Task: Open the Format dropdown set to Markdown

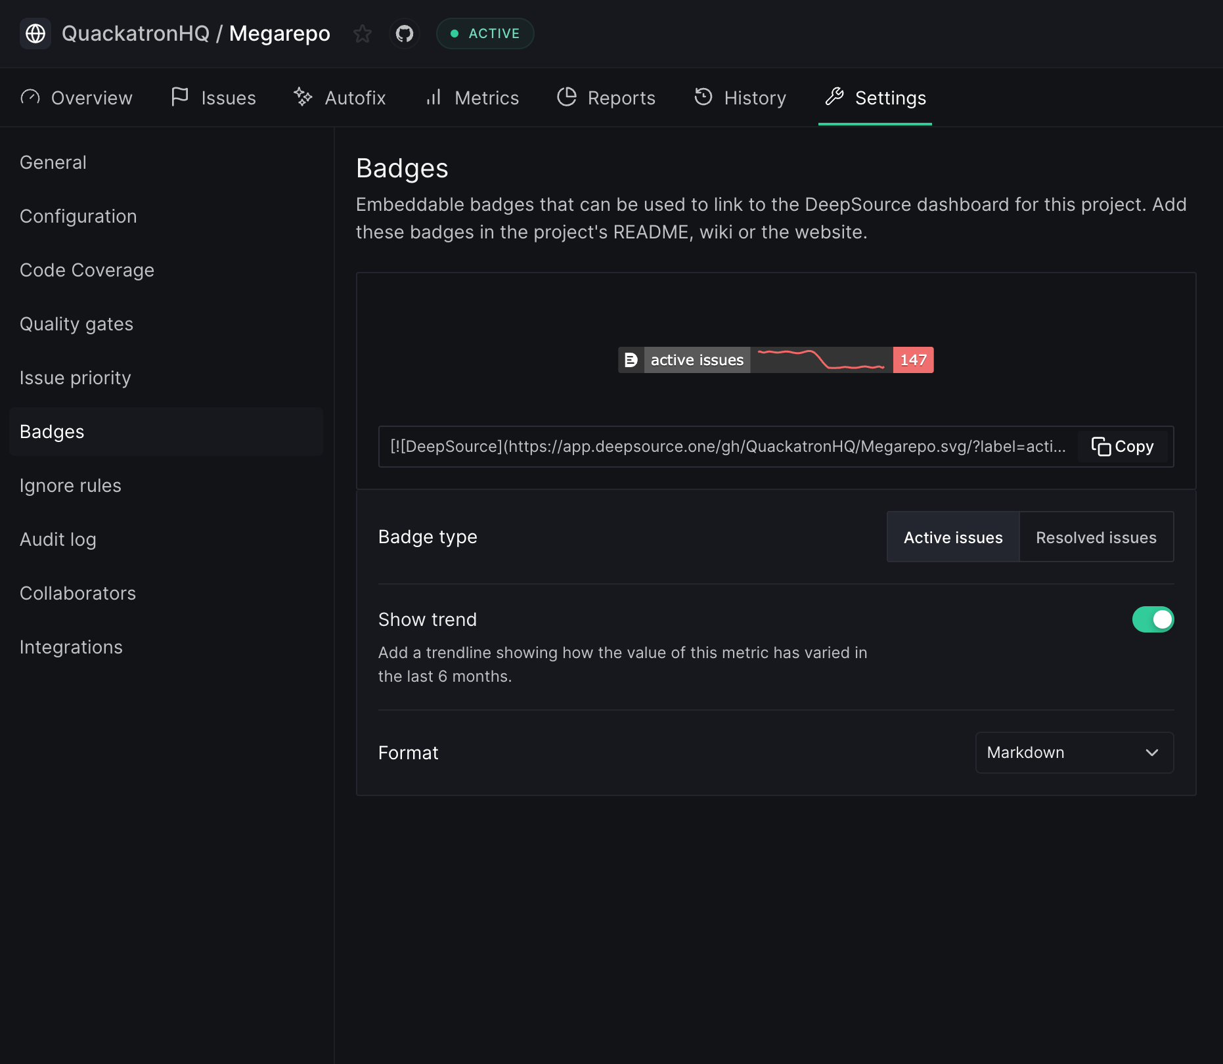Action: 1075,753
